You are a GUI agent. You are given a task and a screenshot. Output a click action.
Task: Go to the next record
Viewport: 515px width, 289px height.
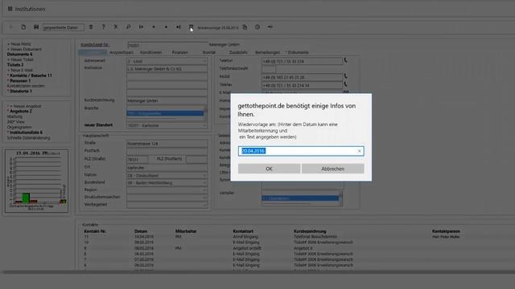pyautogui.click(x=166, y=27)
